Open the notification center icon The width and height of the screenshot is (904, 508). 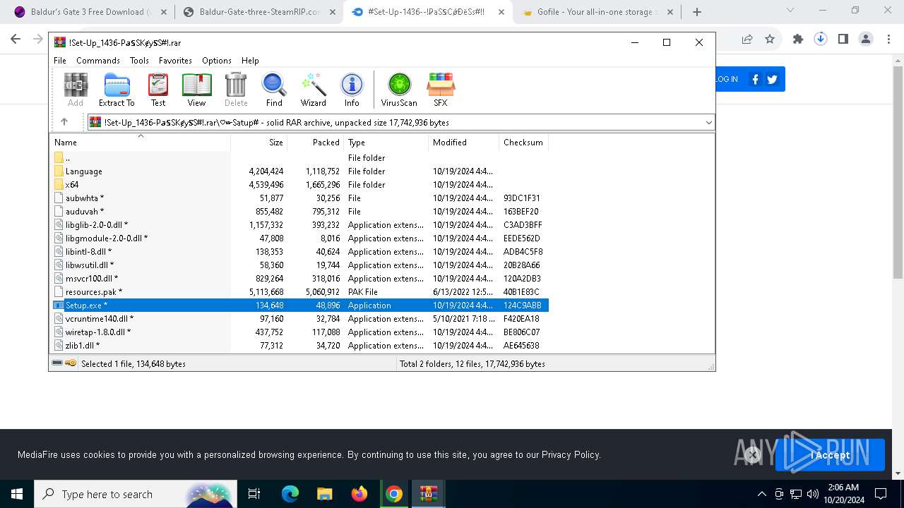[x=881, y=494]
